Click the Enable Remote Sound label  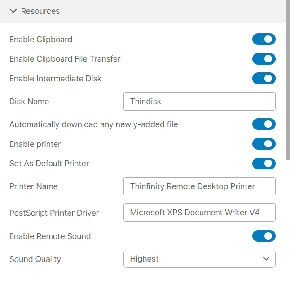pos(50,236)
